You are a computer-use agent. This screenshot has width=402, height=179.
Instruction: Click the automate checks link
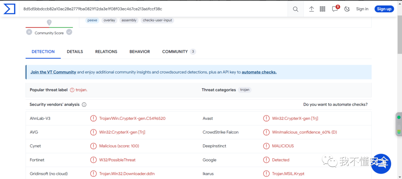259,72
